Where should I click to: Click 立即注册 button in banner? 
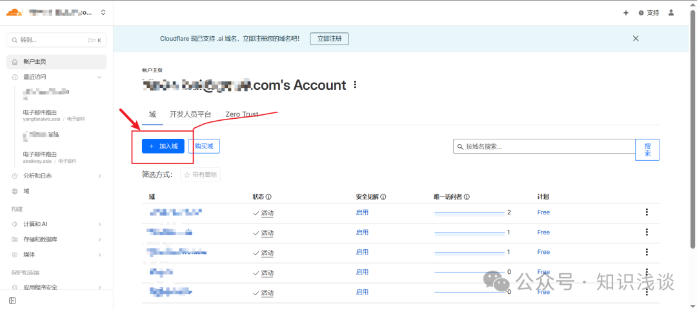coord(329,39)
